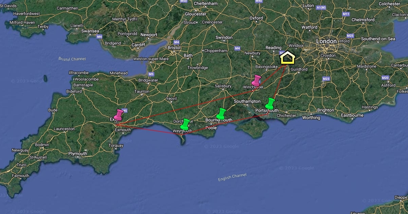Click the M11 motorway shield near Chelmsford
This screenshot has height=214, width=408.
[346, 14]
